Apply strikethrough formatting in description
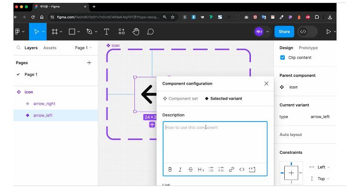 tap(191, 170)
